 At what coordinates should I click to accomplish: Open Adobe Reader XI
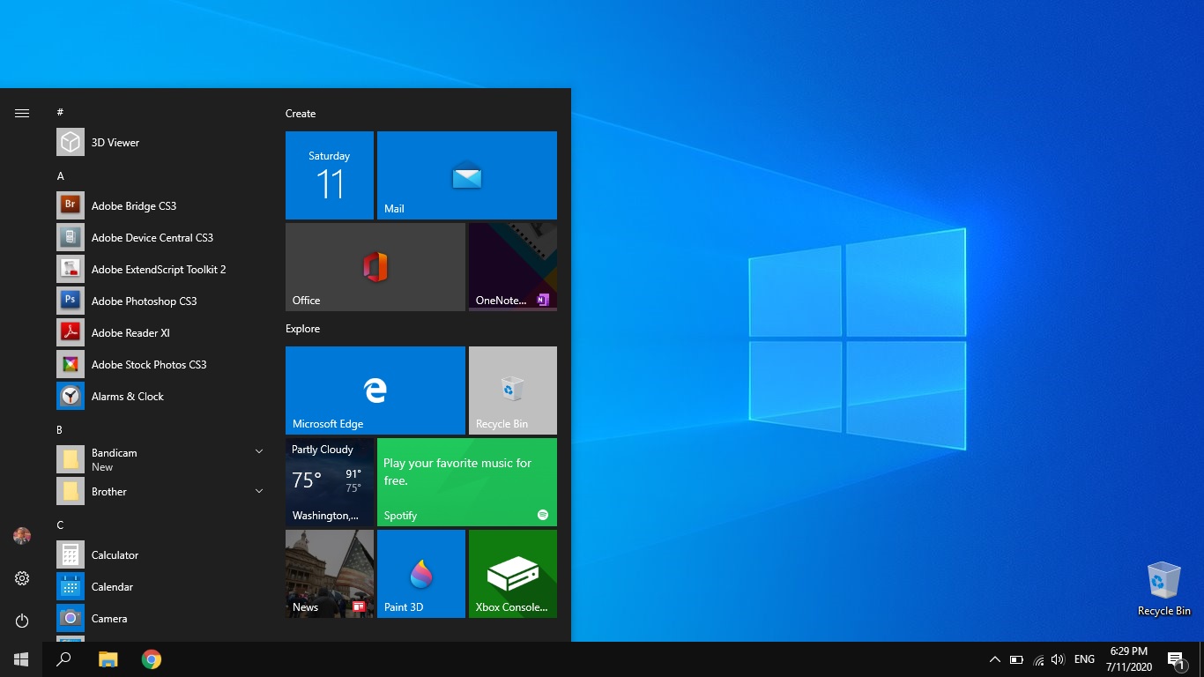128,332
